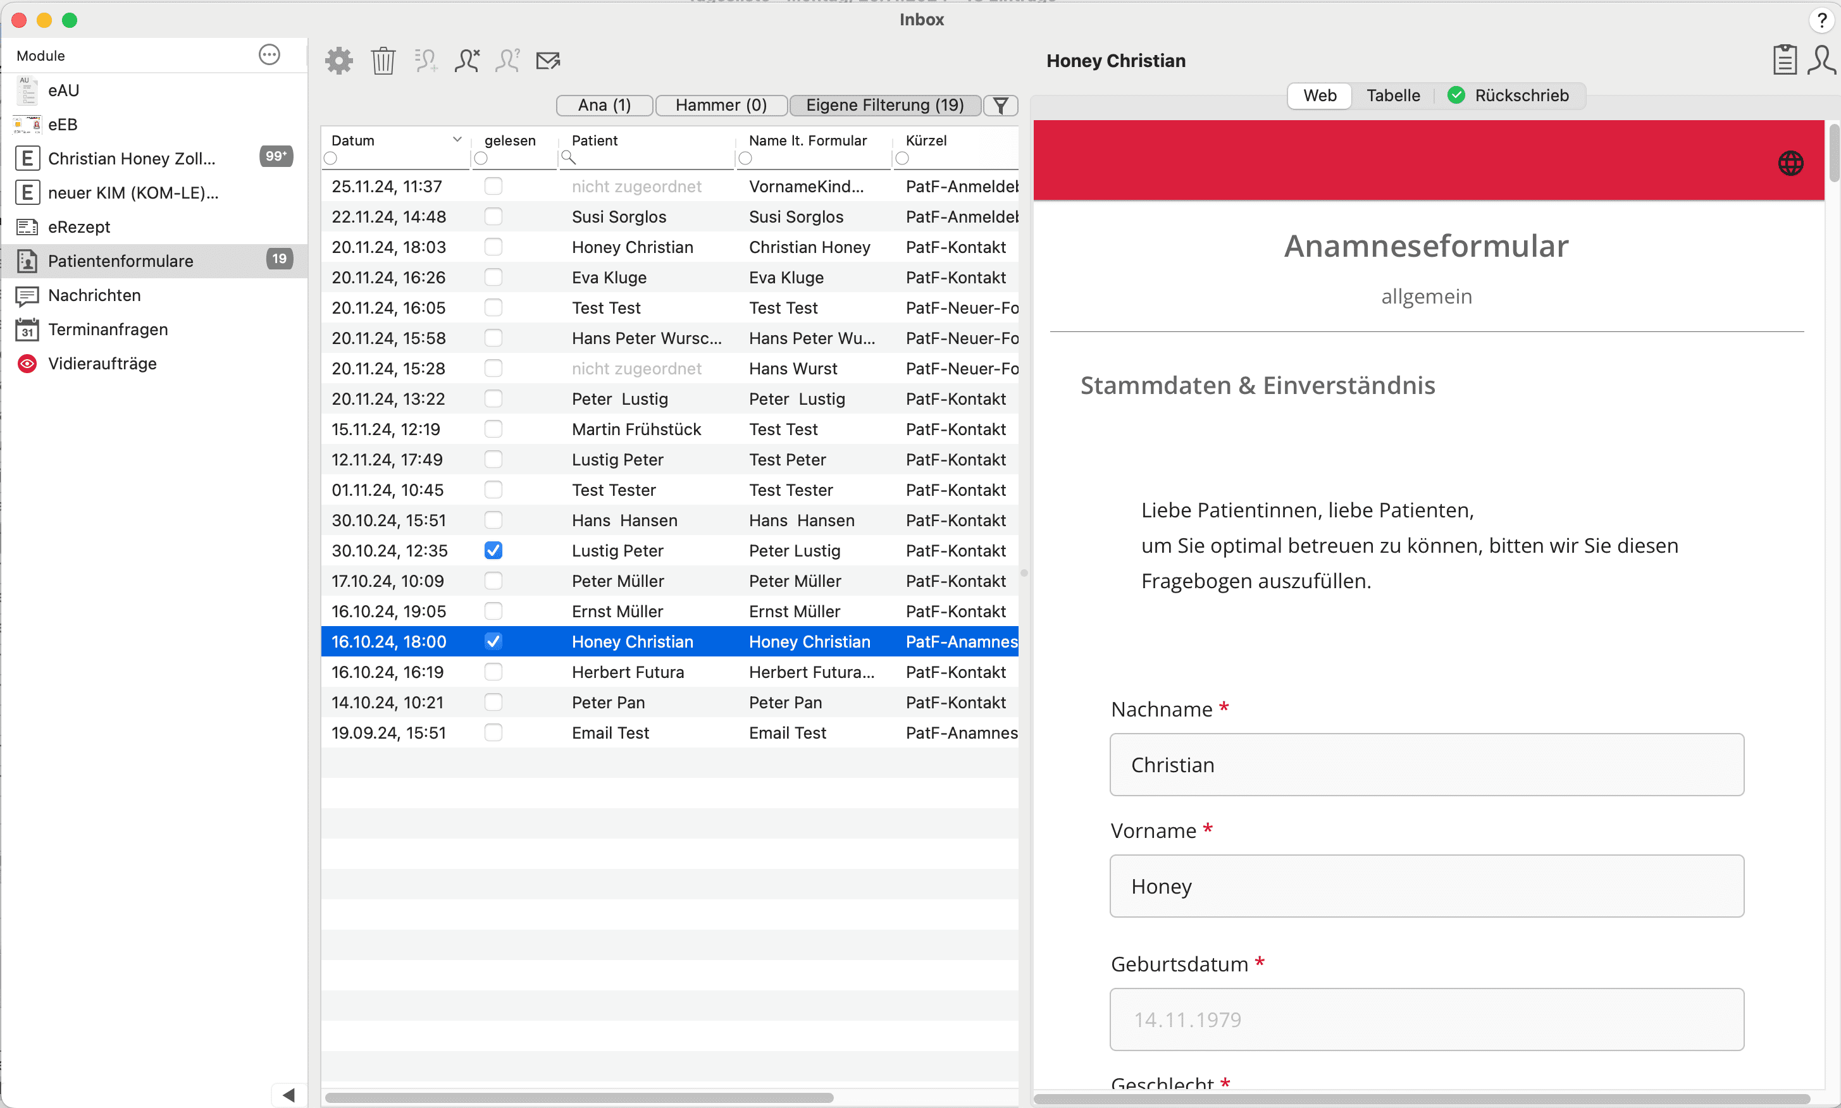1841x1108 pixels.
Task: Open the Nachrichten module
Action: [154, 296]
